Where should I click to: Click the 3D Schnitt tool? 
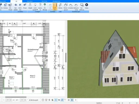[50, 7]
